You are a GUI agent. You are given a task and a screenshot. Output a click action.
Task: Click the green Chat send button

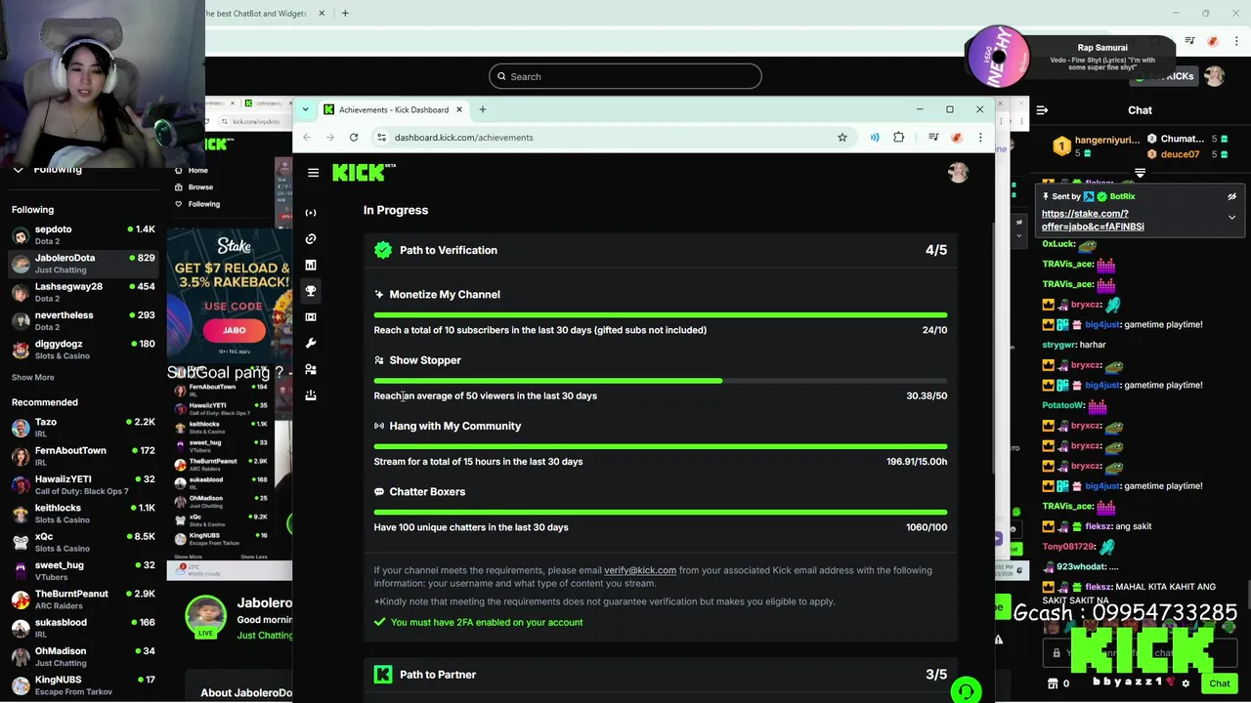[x=1220, y=683]
